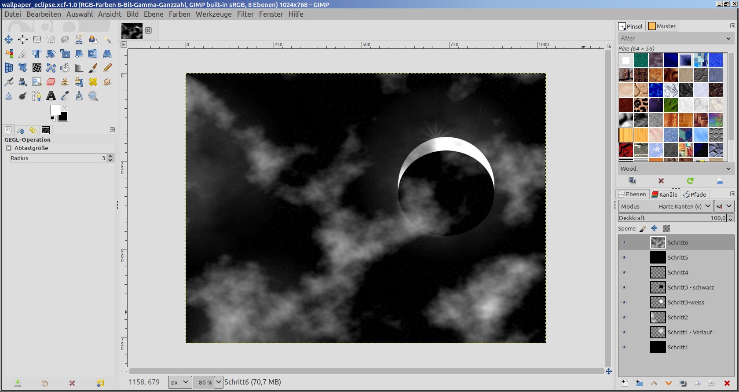This screenshot has width=739, height=392.
Task: Toggle the Abtastgröße checkbox
Action: [8, 148]
